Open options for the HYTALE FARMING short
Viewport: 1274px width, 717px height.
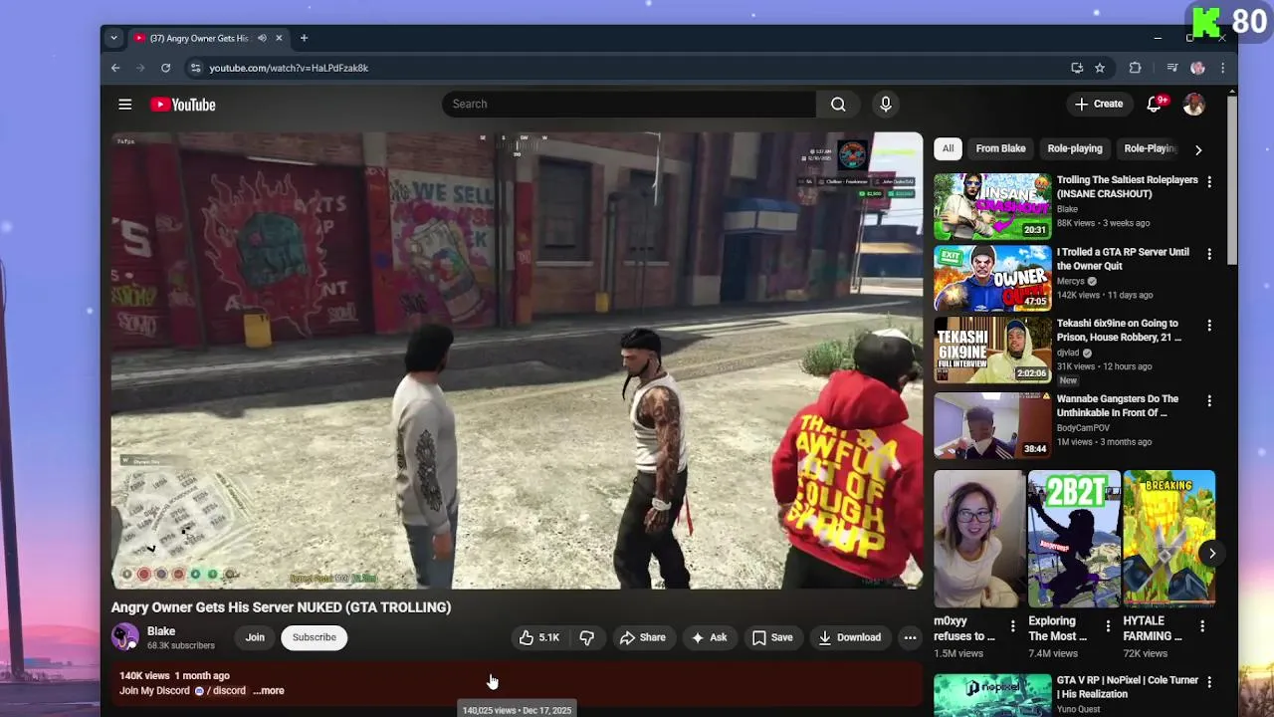click(1202, 626)
